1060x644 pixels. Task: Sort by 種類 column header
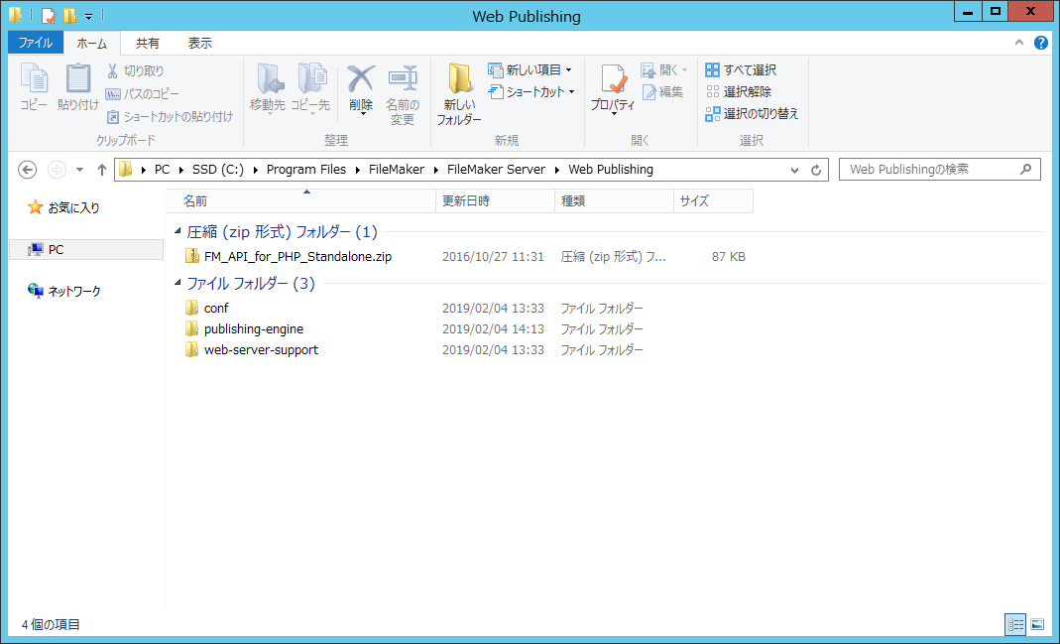click(614, 201)
